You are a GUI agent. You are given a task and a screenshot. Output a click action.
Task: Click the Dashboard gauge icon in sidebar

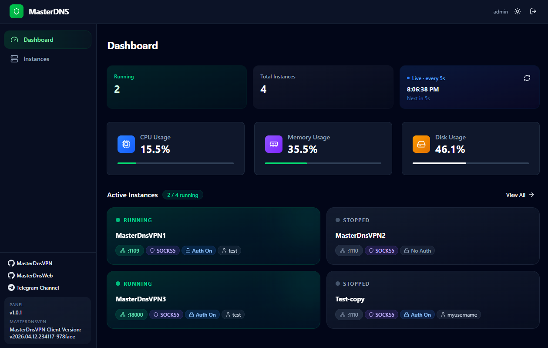(14, 40)
